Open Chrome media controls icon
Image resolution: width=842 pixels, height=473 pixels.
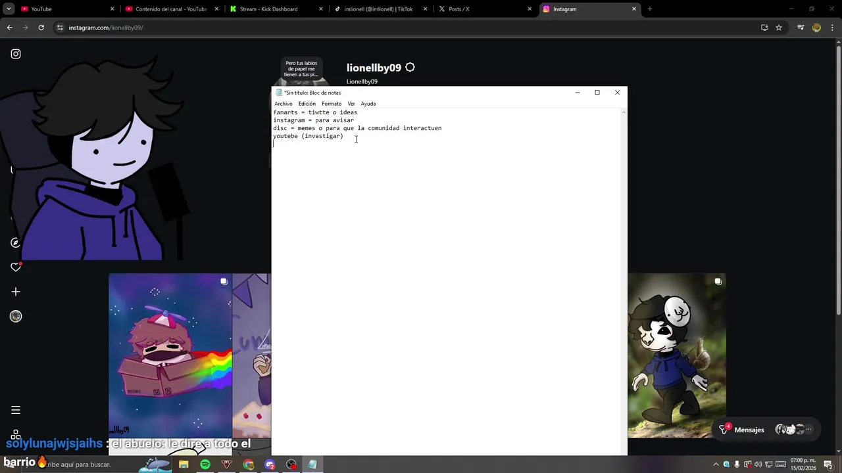[x=801, y=28]
